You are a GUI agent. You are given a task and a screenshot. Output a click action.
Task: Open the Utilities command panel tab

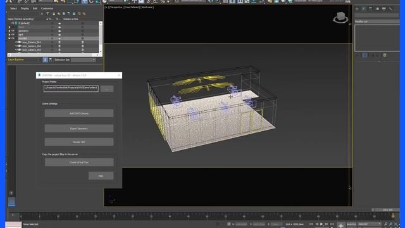point(391,9)
